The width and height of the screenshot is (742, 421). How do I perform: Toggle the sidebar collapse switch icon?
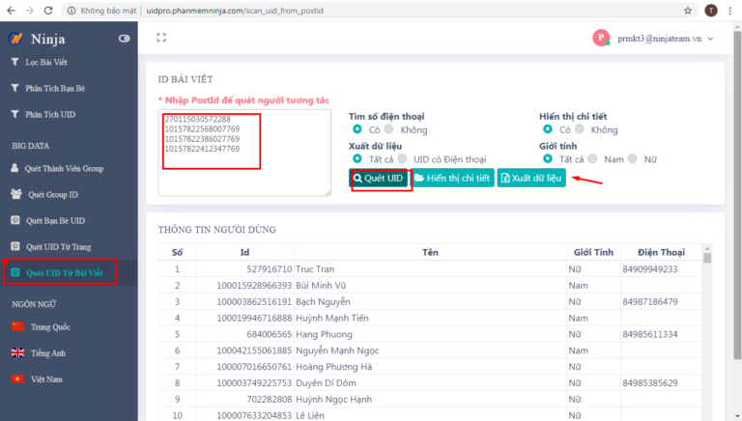(x=124, y=39)
